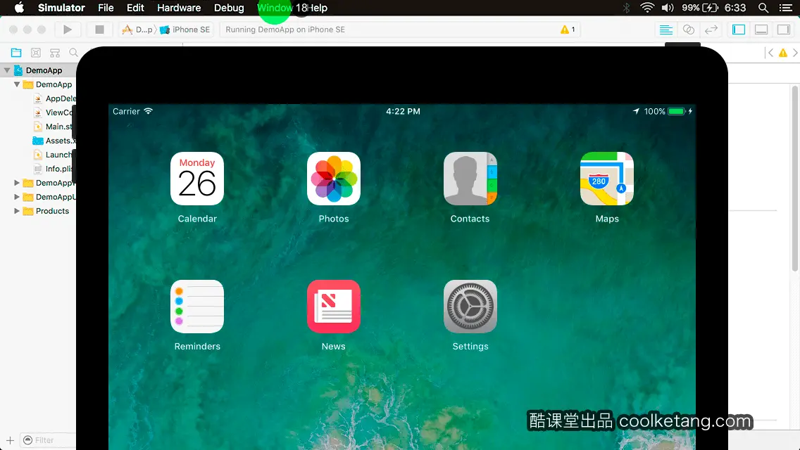Select AppDelegate file in navigator
The height and width of the screenshot is (450, 800).
pos(54,98)
